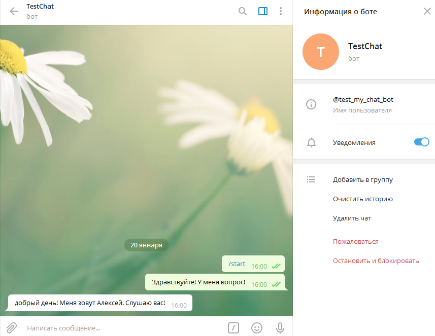Viewport: 435px width, 336px height.
Task: Choose Очистить историю option
Action: point(362,199)
